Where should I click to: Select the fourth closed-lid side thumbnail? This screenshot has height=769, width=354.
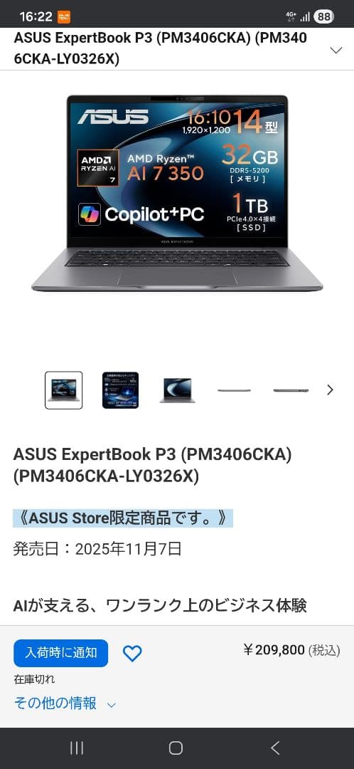[x=234, y=390]
